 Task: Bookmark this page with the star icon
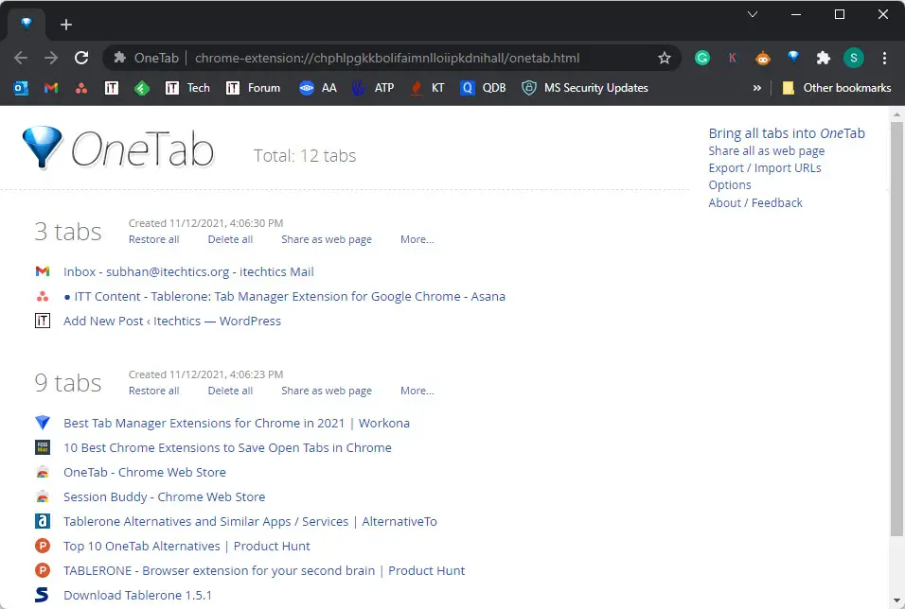pyautogui.click(x=665, y=58)
